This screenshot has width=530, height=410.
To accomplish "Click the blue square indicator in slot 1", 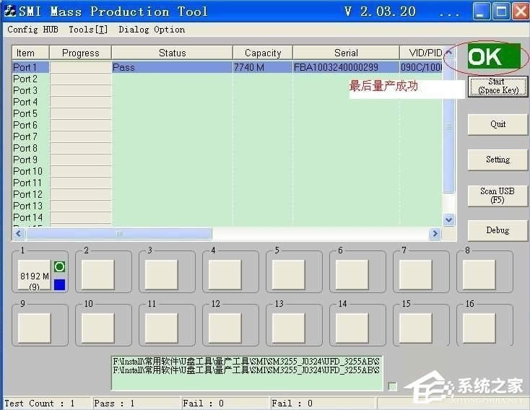I will click(59, 284).
